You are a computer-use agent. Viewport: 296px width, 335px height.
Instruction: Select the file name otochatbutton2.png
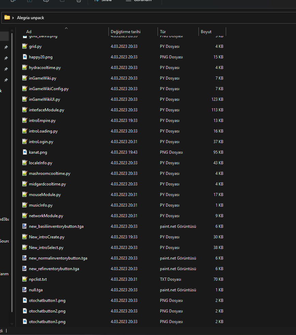tap(47, 311)
